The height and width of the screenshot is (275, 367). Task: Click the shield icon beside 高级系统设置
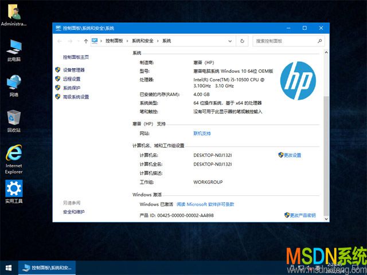point(57,97)
